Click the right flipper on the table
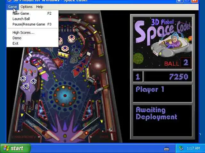 click(x=77, y=135)
